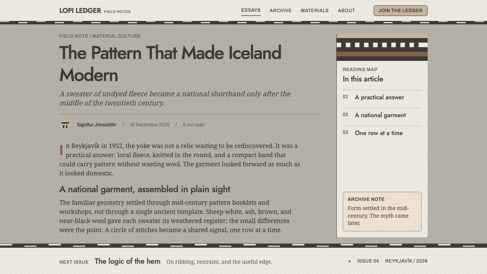Click the heading A national garment, assembled in plain sight
487x274 pixels.
tap(145, 189)
